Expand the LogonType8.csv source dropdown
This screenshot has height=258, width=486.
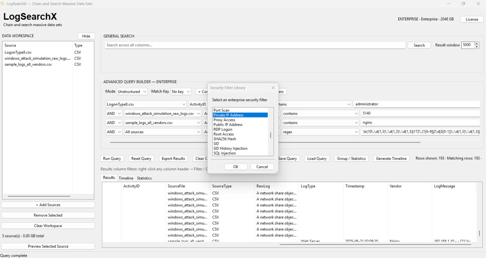click(x=146, y=104)
